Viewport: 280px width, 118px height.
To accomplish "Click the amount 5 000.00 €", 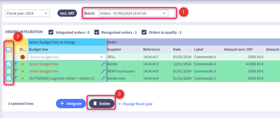I will click(x=255, y=71).
